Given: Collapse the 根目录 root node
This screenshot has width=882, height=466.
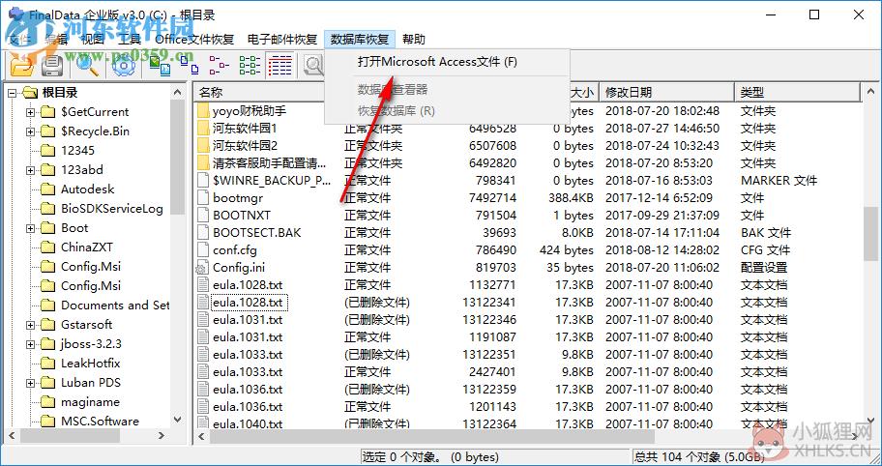Looking at the screenshot, I should (13, 93).
